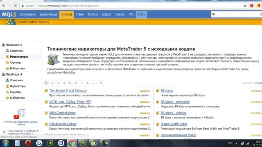Screen dimensions: 262x147
Task: Click star rating of The Simple Trend Detector
Action: [x=145, y=91]
